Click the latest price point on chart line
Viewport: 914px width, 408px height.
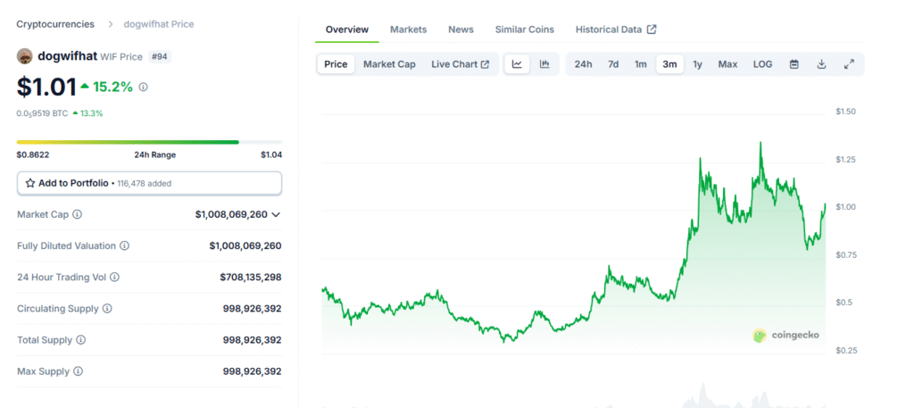point(826,204)
